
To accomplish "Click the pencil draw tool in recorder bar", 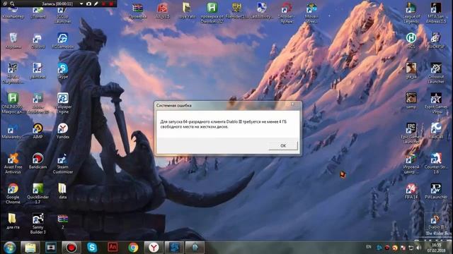I will coord(96,4).
